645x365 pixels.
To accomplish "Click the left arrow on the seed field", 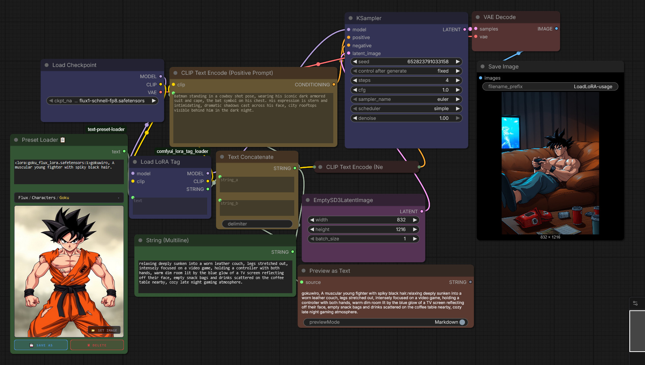I will (x=355, y=62).
